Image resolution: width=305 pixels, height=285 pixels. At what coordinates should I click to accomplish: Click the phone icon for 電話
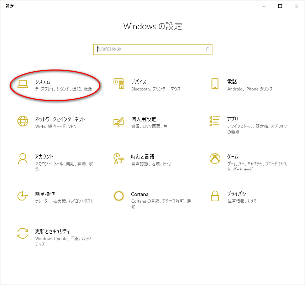point(215,84)
